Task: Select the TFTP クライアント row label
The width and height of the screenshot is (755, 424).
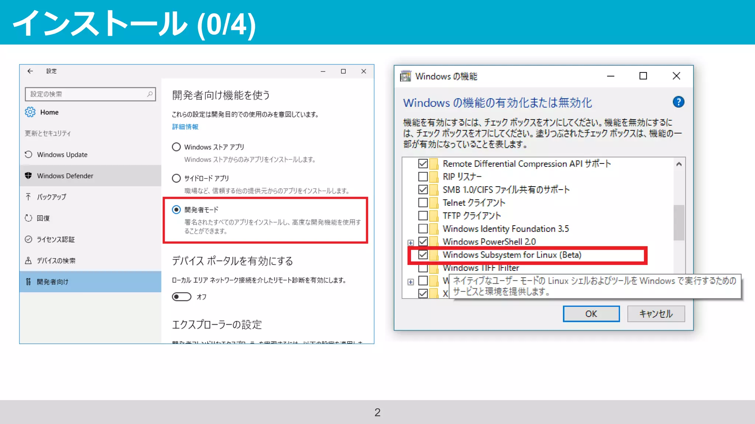Action: 472,216
